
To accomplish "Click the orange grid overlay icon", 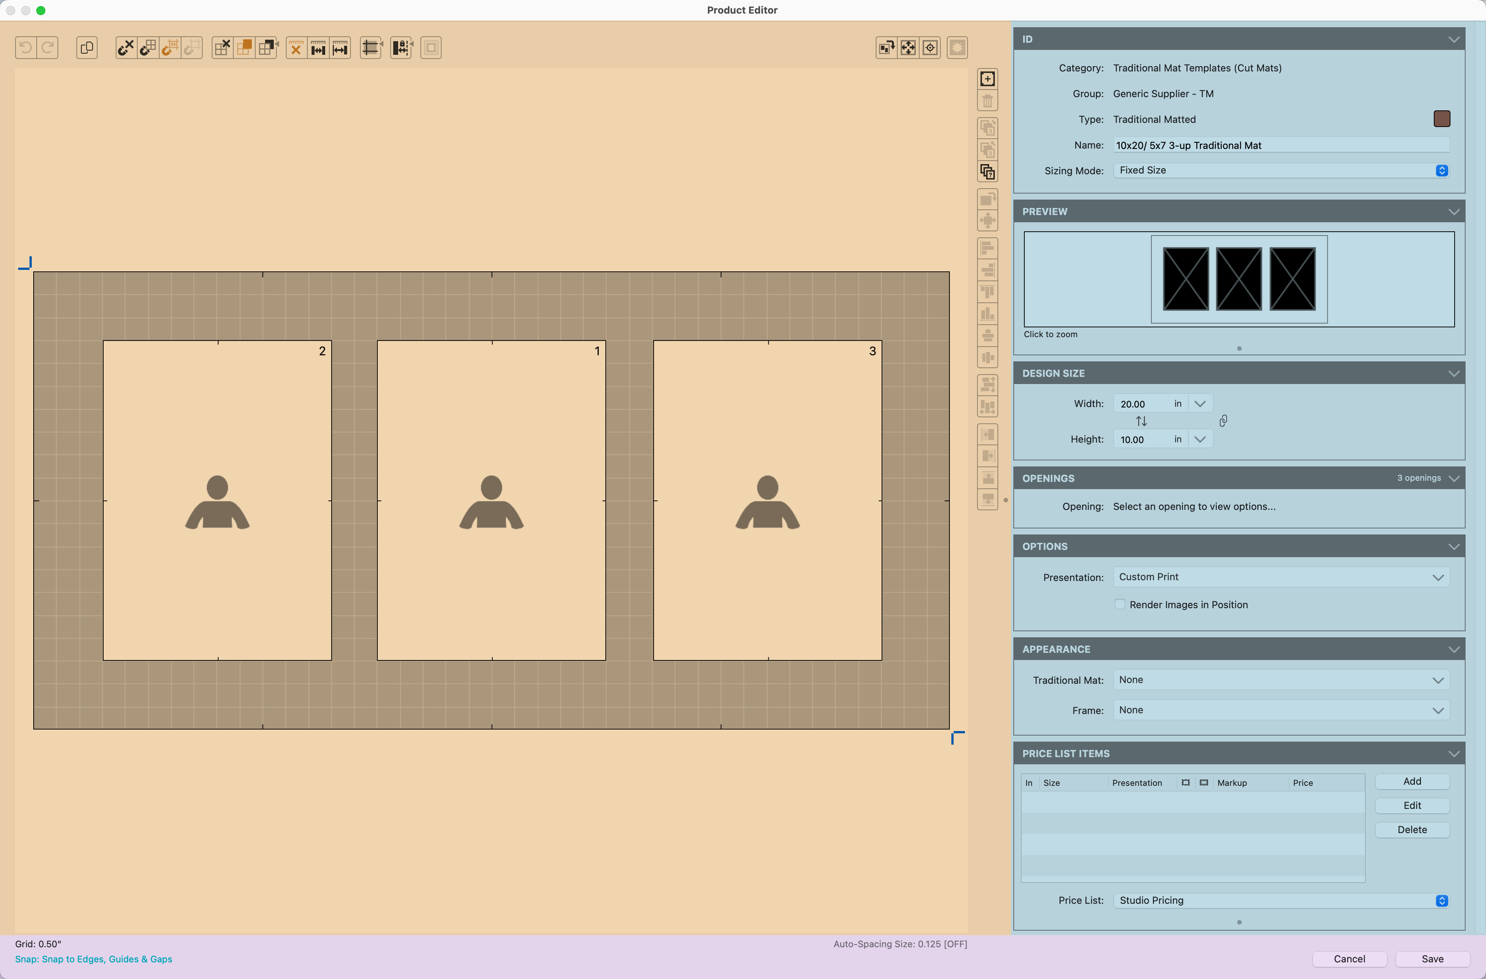I will point(244,48).
